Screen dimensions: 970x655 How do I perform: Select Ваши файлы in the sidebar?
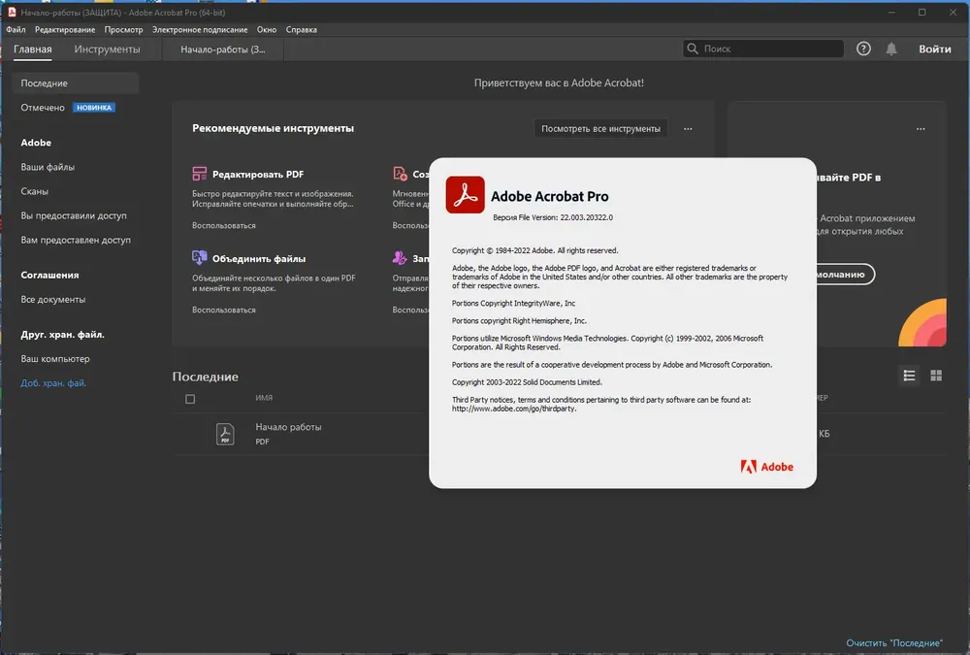48,167
